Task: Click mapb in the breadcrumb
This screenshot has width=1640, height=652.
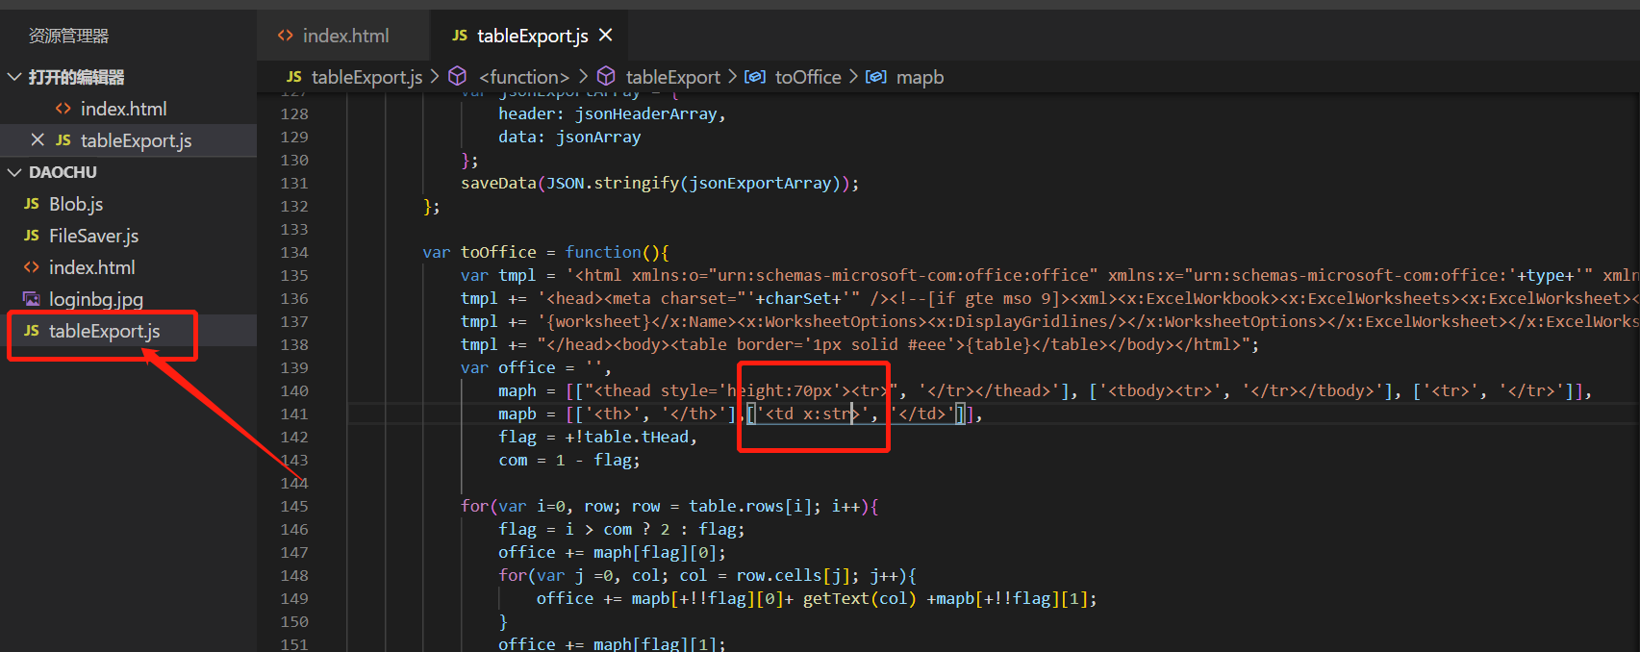Action: coord(920,77)
